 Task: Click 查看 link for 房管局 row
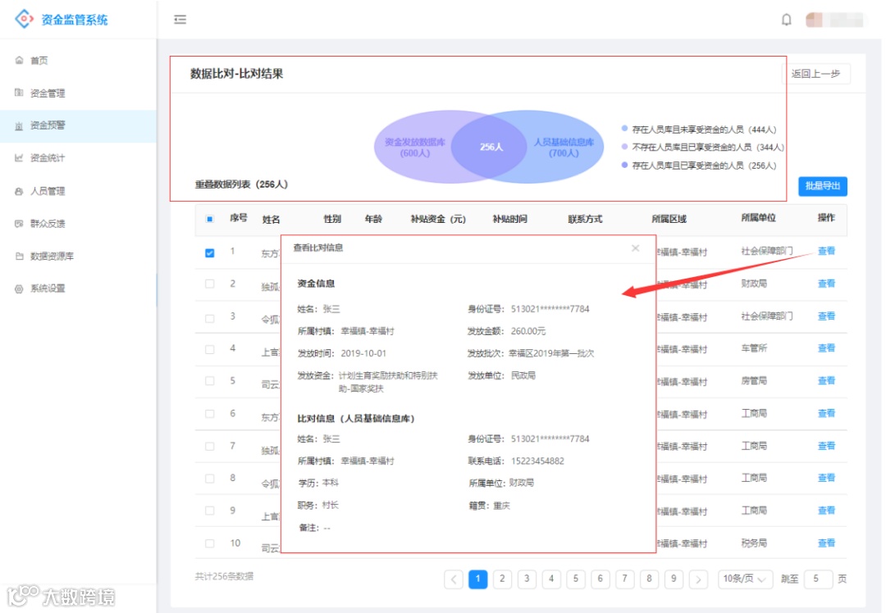pos(826,380)
